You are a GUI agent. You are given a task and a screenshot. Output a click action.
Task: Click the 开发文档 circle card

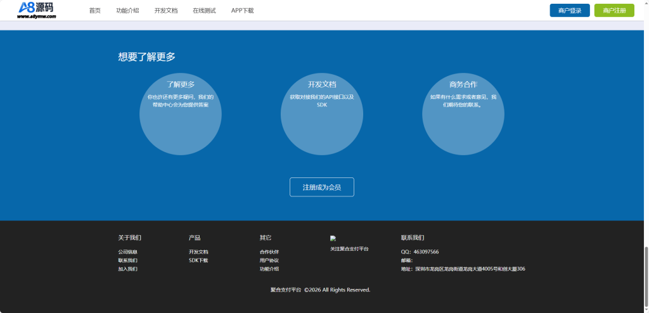tap(322, 114)
